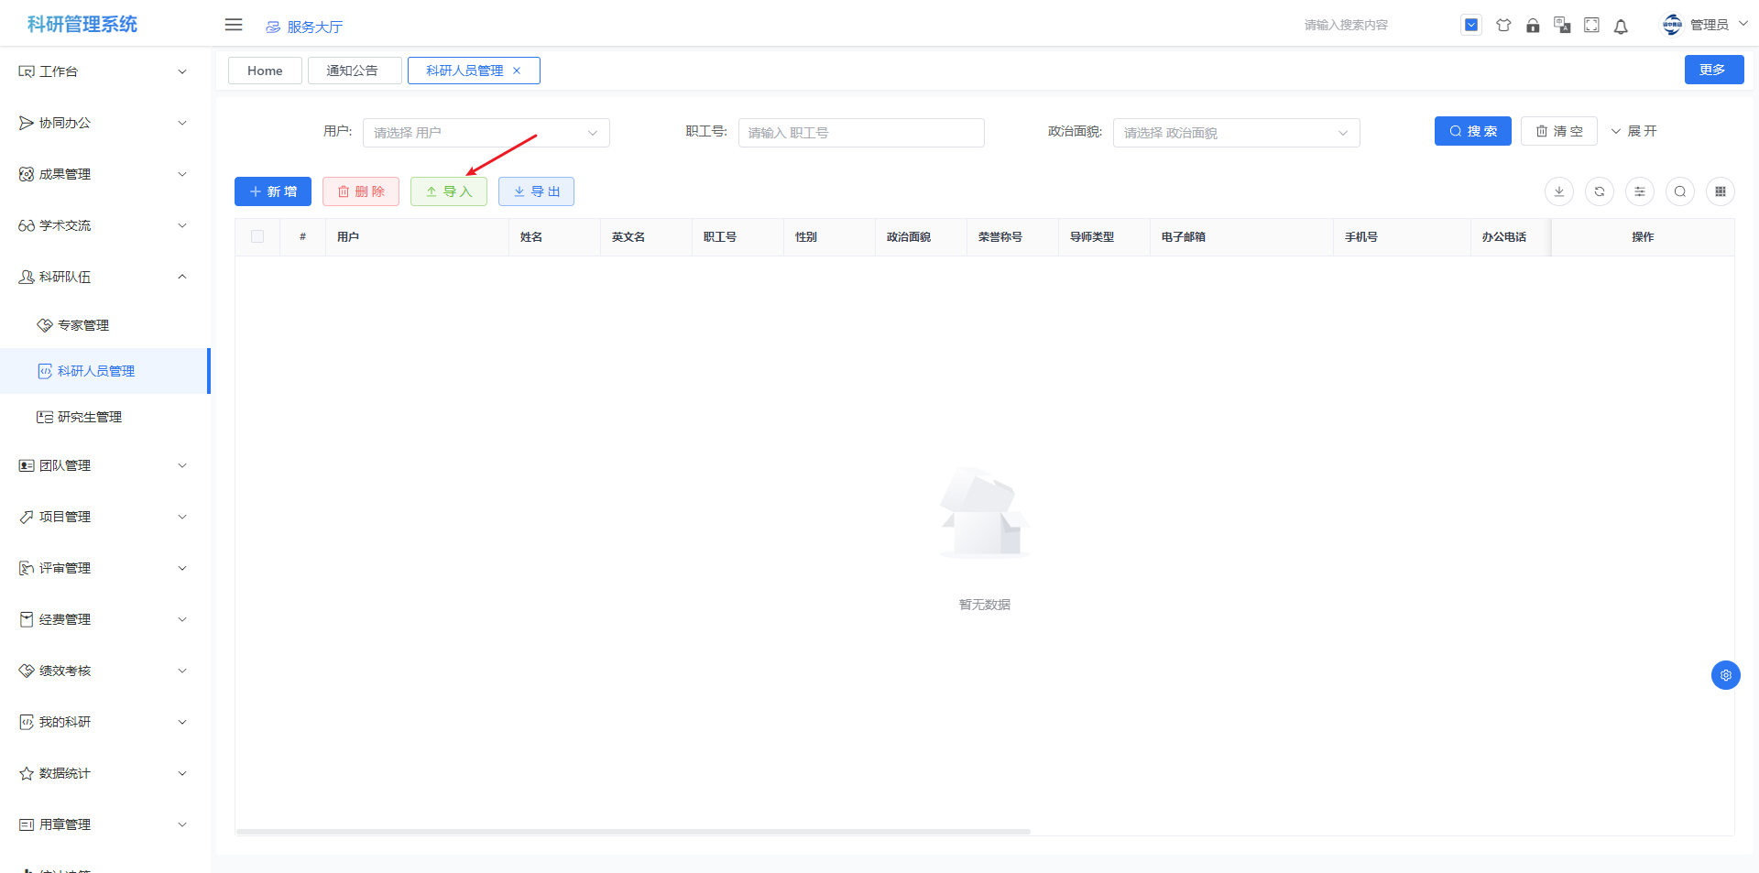Open notifications bell icon

click(1621, 27)
